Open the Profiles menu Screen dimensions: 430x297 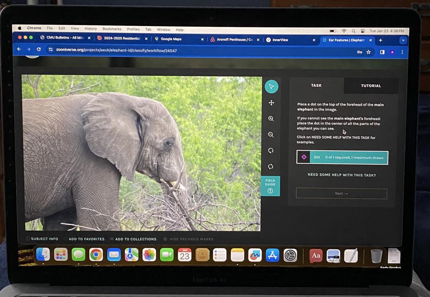coord(133,29)
